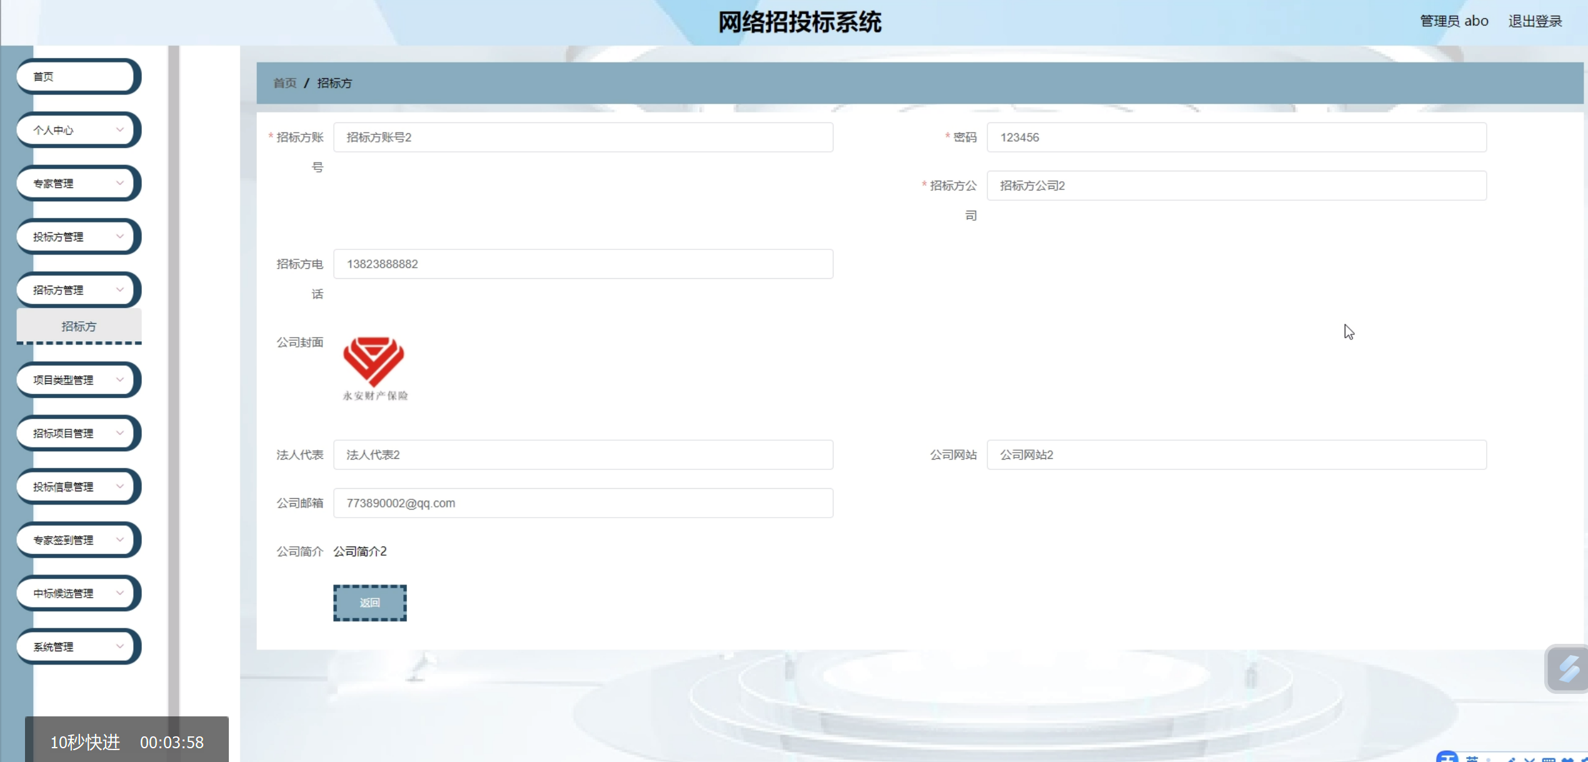Click the 退出登录 link

click(x=1534, y=21)
